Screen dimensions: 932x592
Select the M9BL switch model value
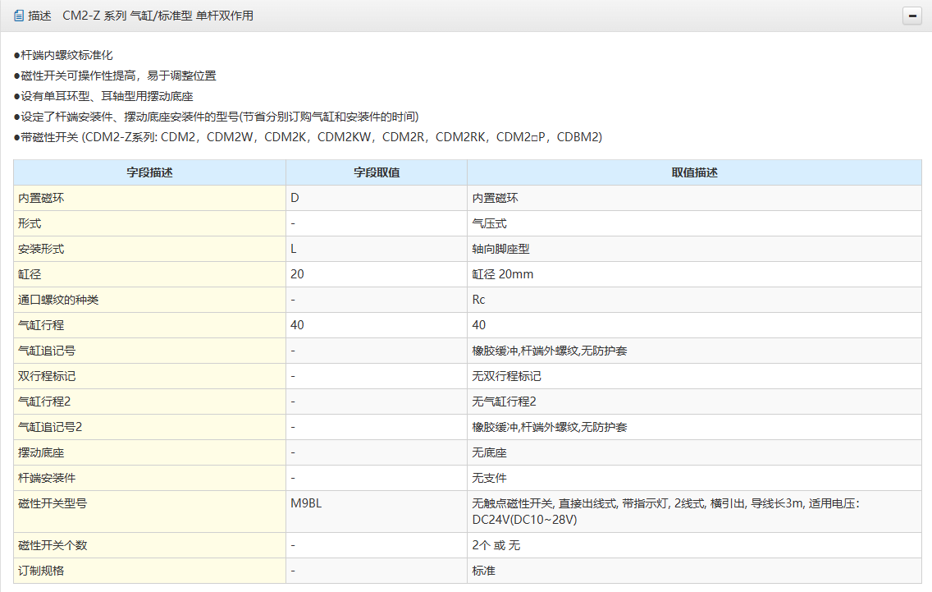(306, 503)
